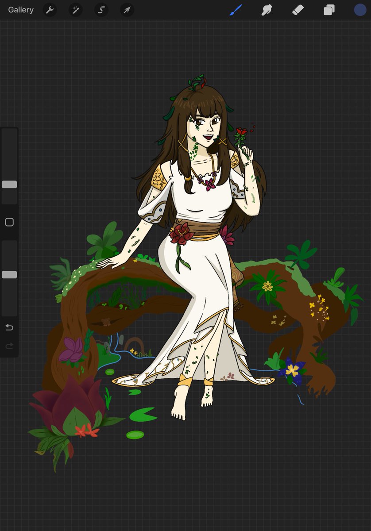Screen dimensions: 371x531
Task: Activate the Transform arrow tool
Action: click(127, 10)
